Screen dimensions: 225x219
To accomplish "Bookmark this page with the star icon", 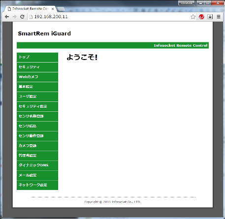I will [x=193, y=17].
